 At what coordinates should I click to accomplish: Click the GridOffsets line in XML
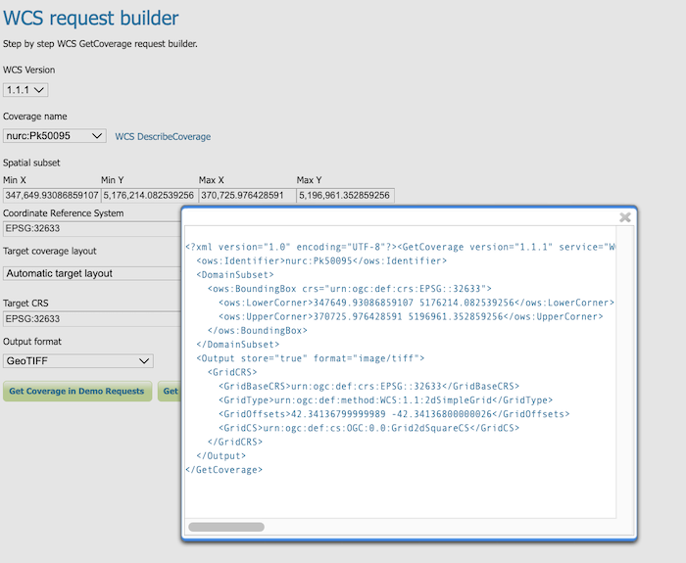click(x=394, y=414)
